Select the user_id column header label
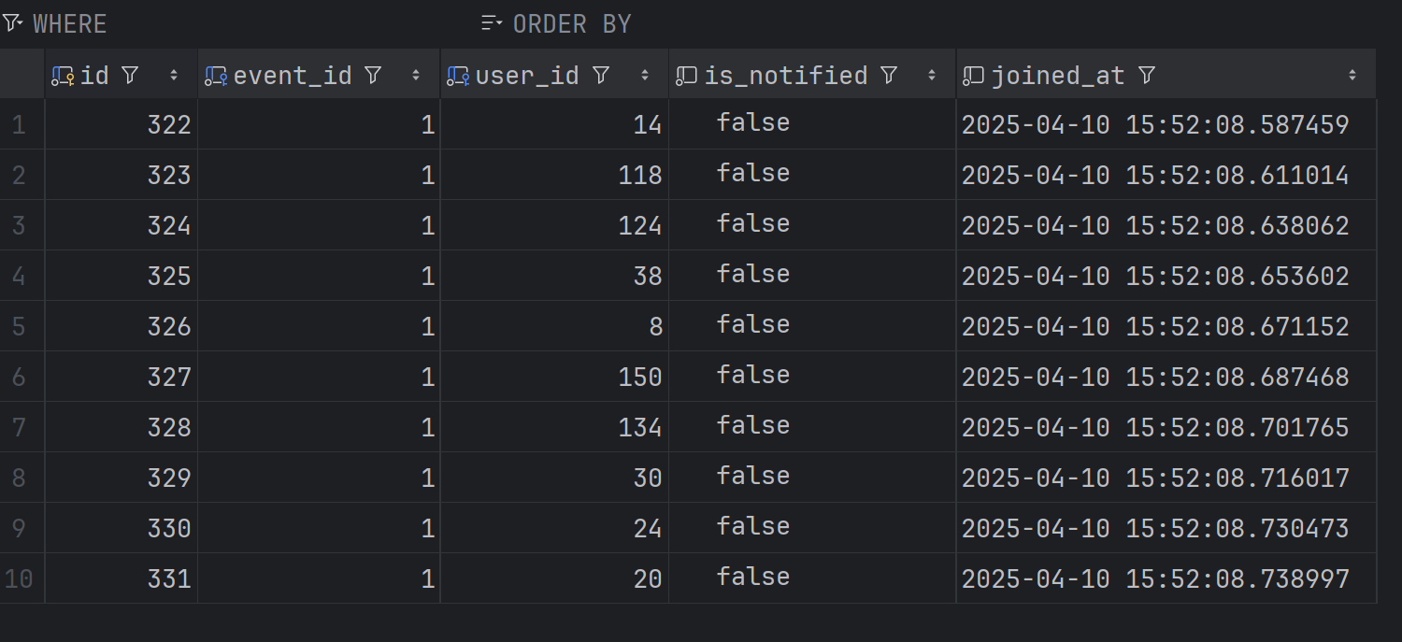The width and height of the screenshot is (1402, 642). tap(527, 76)
